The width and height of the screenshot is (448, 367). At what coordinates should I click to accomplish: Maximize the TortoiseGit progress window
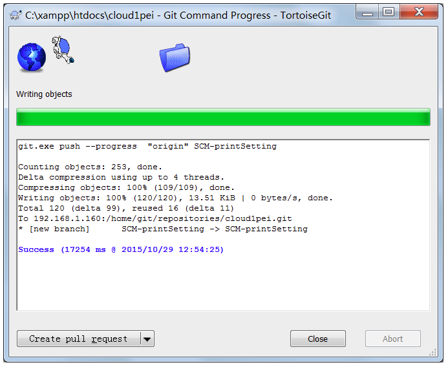pyautogui.click(x=389, y=12)
